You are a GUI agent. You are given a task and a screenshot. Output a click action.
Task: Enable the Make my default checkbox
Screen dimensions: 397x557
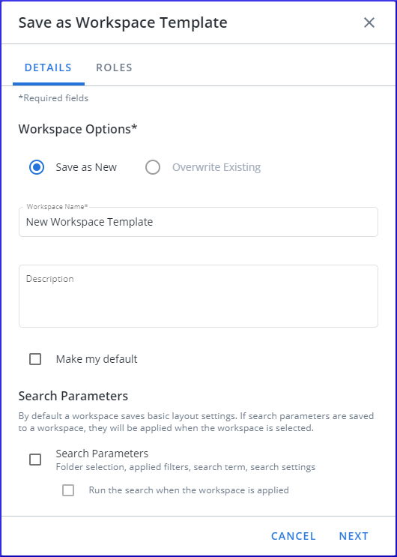click(35, 359)
